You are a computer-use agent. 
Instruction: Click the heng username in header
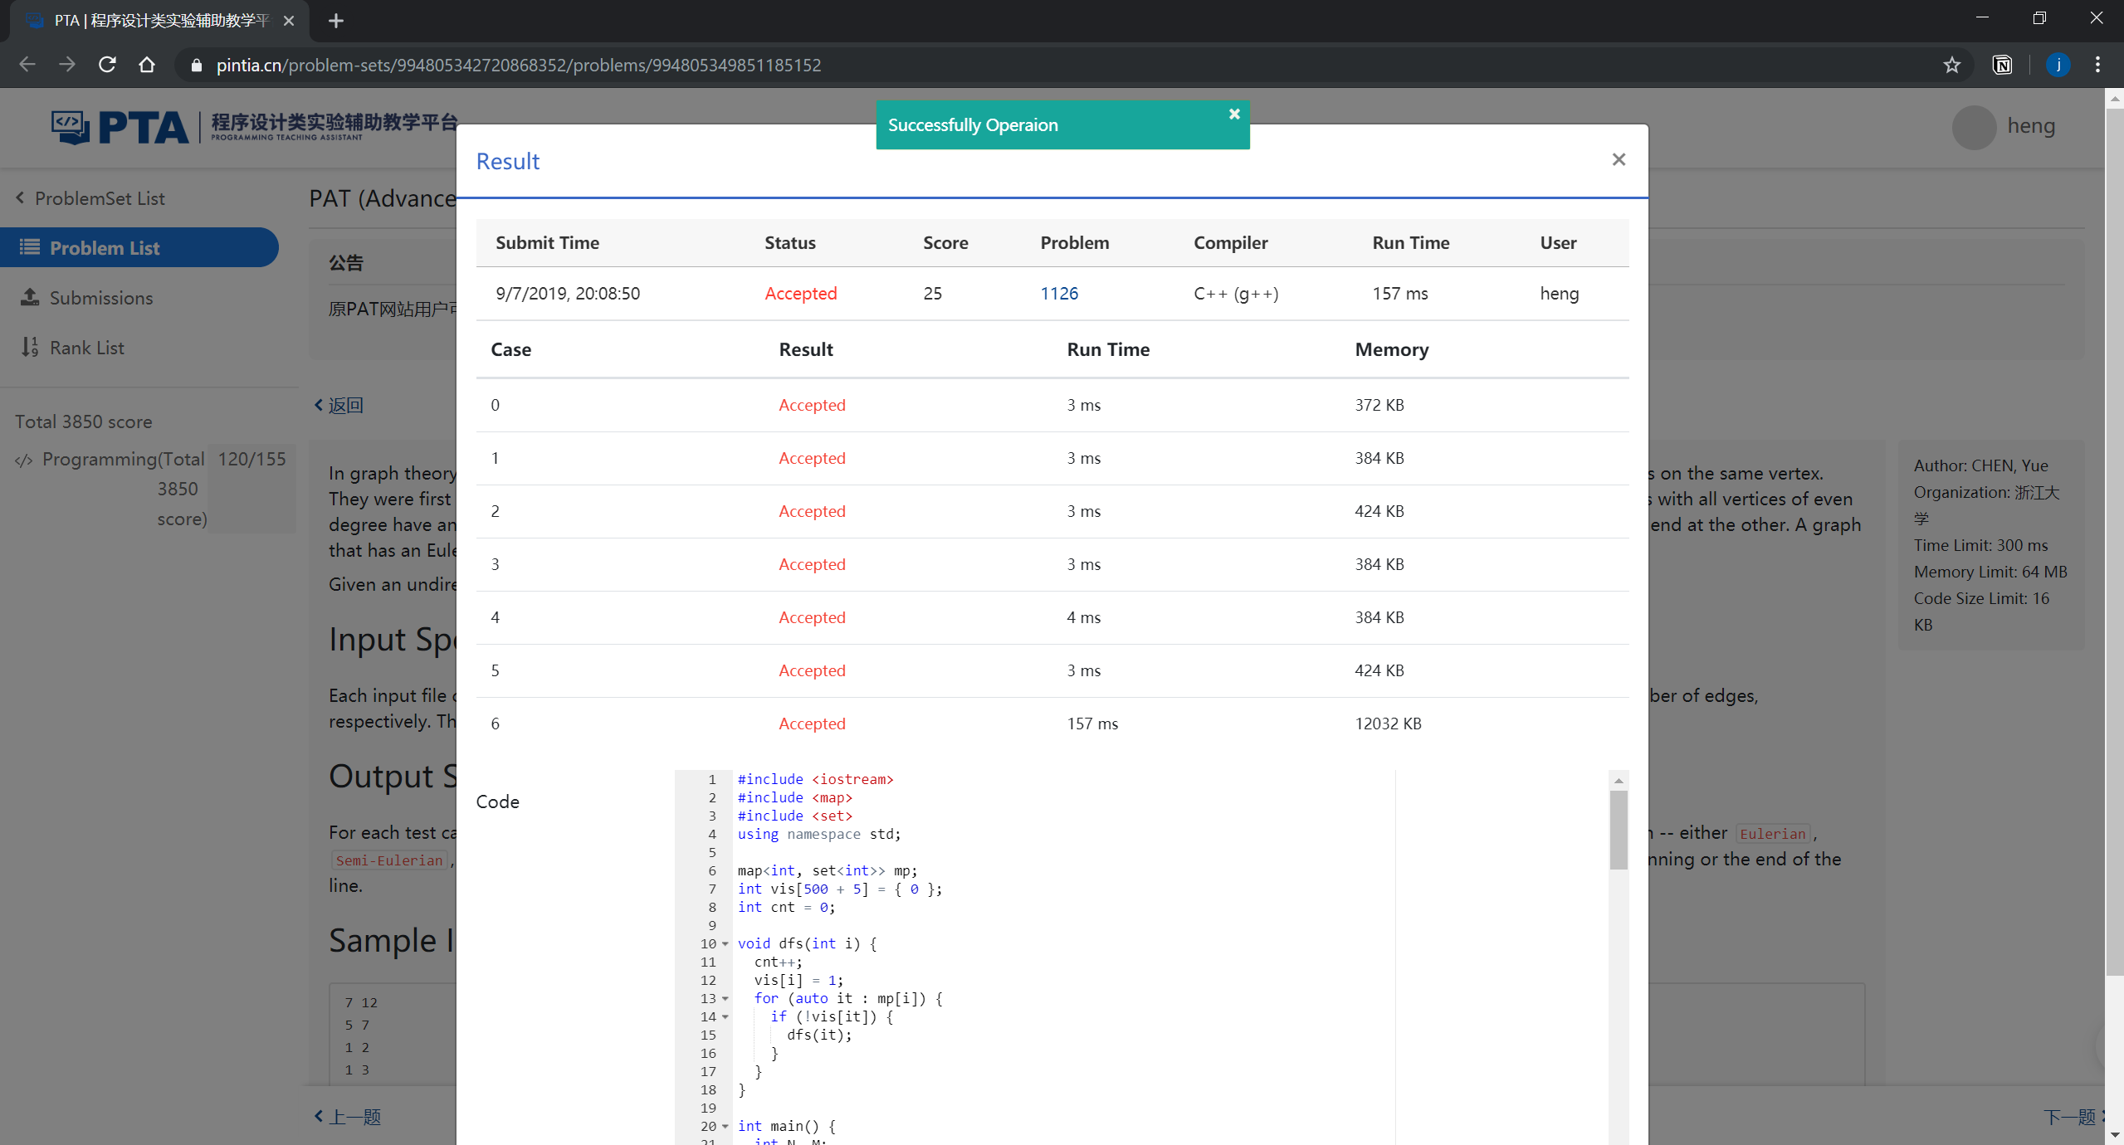tap(2031, 125)
